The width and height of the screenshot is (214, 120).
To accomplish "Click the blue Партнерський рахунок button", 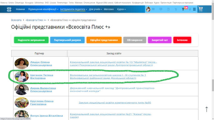I will point(67,40).
